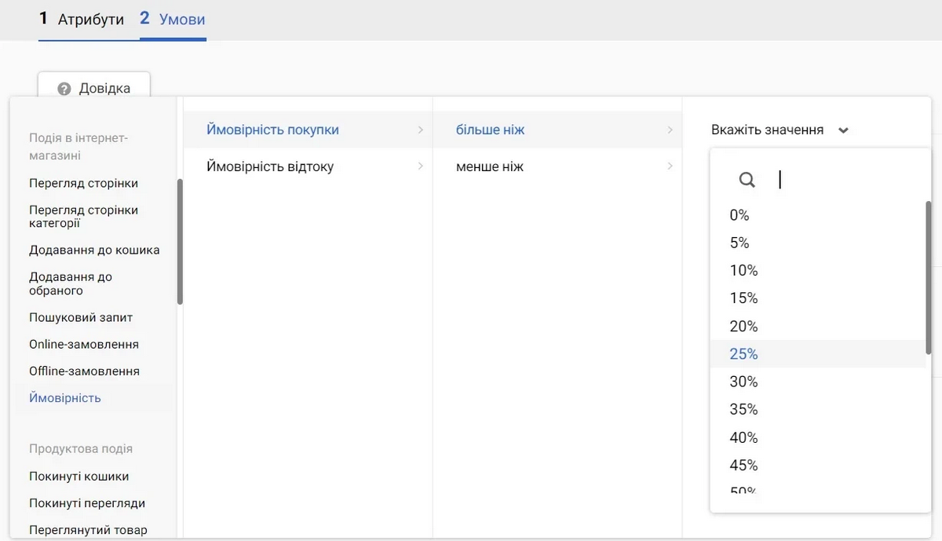Click chevron next to більше ніж
Screen dimensions: 942x541
(670, 130)
